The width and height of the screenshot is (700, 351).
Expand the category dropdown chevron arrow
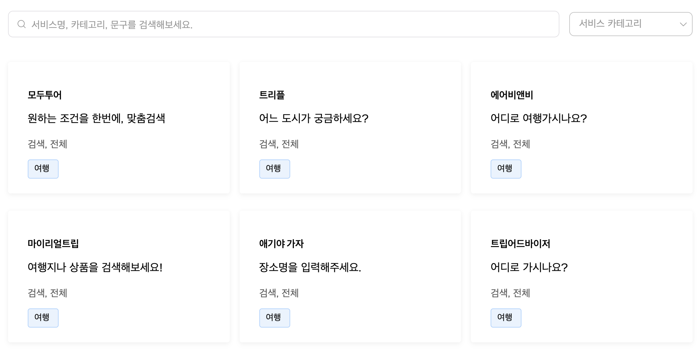pos(683,24)
